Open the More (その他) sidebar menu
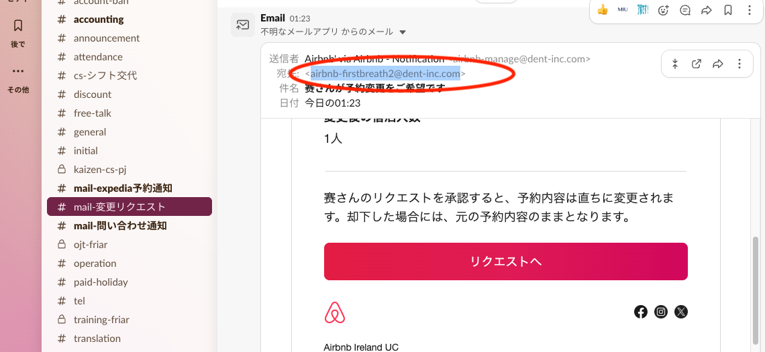This screenshot has height=352, width=765. [18, 76]
